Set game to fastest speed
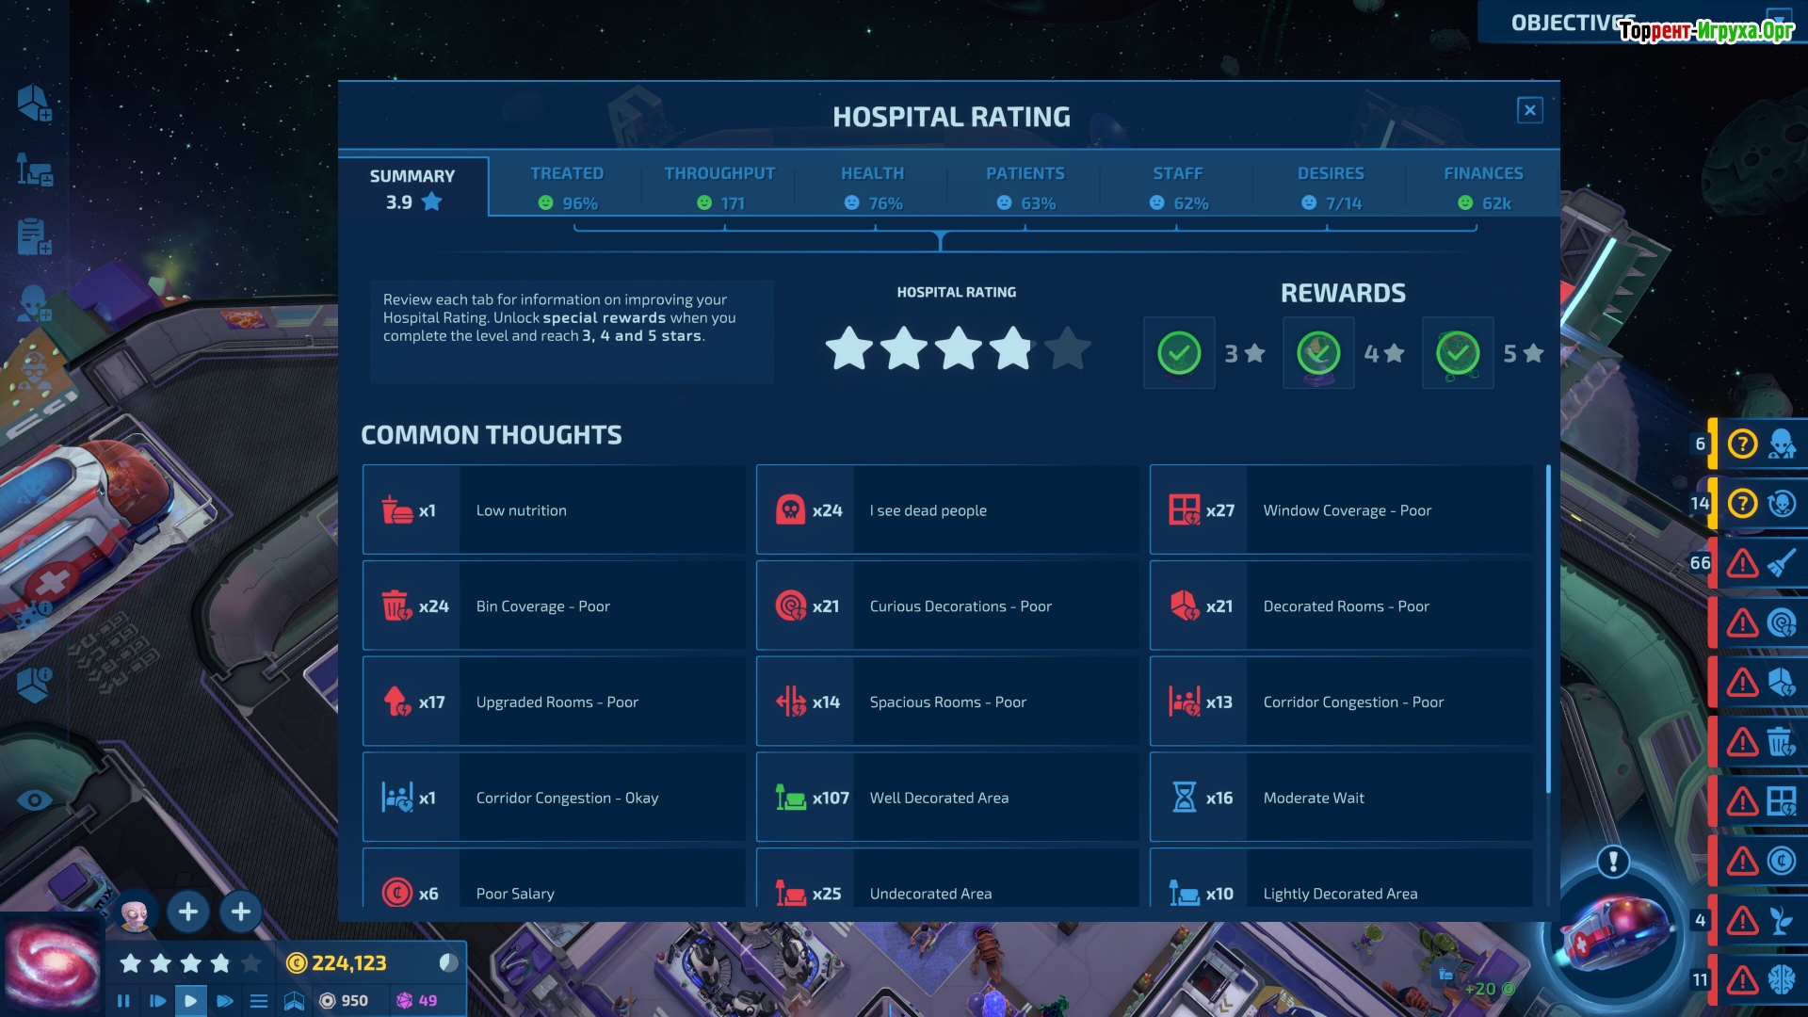The width and height of the screenshot is (1808, 1017). click(x=225, y=1001)
